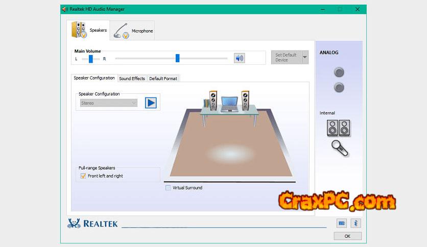
Task: Click the right speaker in room preview
Action: tap(245, 101)
